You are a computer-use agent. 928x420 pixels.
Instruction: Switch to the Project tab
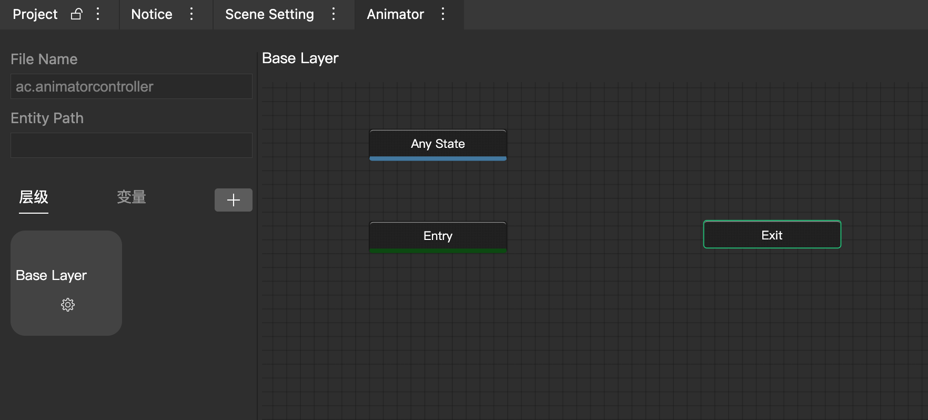[x=35, y=14]
